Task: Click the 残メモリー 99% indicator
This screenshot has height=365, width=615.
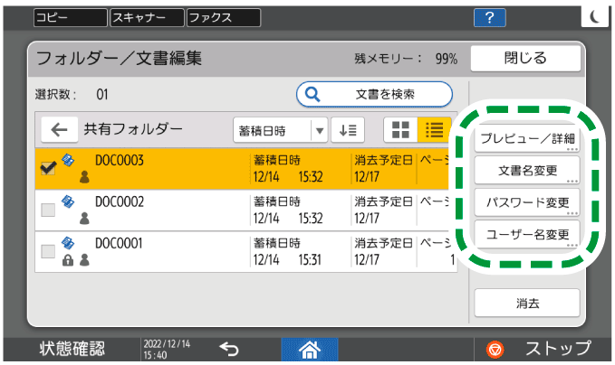Action: point(406,59)
